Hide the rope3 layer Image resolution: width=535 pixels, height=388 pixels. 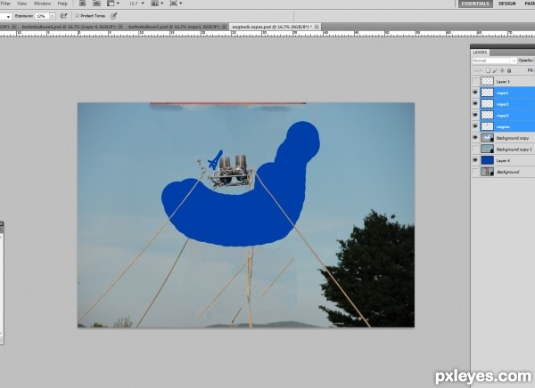[x=475, y=115]
